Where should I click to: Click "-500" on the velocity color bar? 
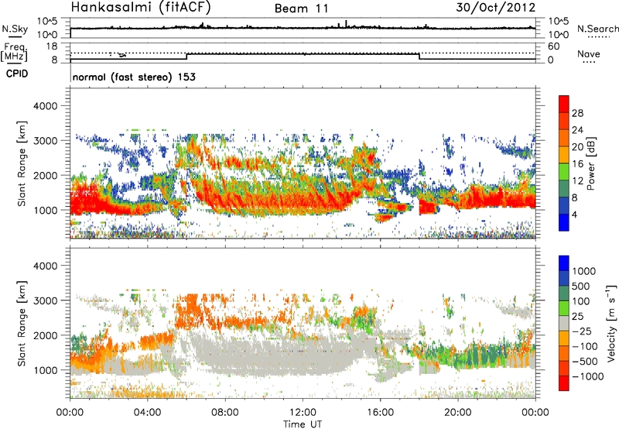pyautogui.click(x=585, y=361)
